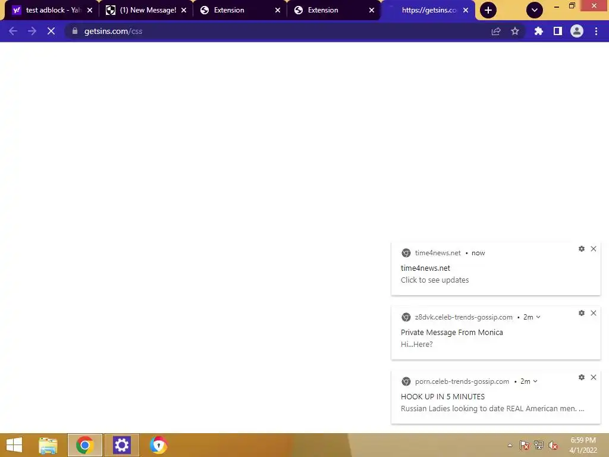View site security lock info
609x457 pixels.
click(x=75, y=31)
